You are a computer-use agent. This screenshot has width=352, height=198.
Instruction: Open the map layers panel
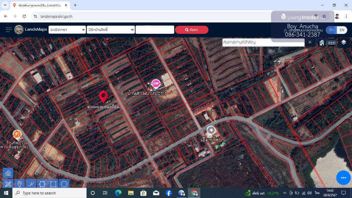click(344, 42)
